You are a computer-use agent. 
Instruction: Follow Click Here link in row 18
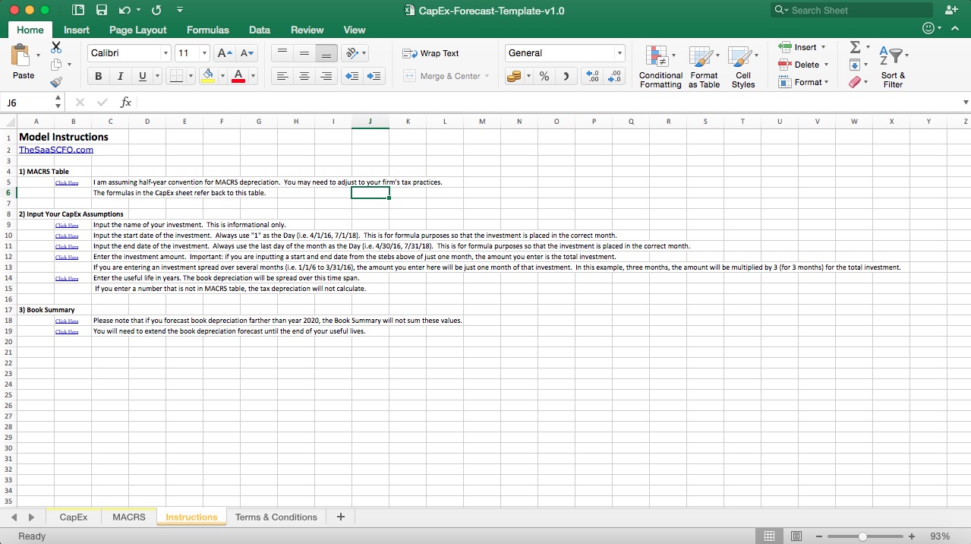pyautogui.click(x=67, y=321)
